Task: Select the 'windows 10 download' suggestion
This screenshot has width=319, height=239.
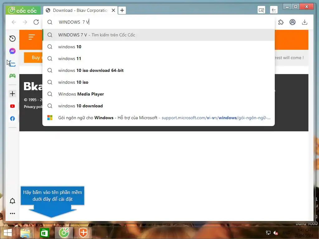Action: point(159,106)
